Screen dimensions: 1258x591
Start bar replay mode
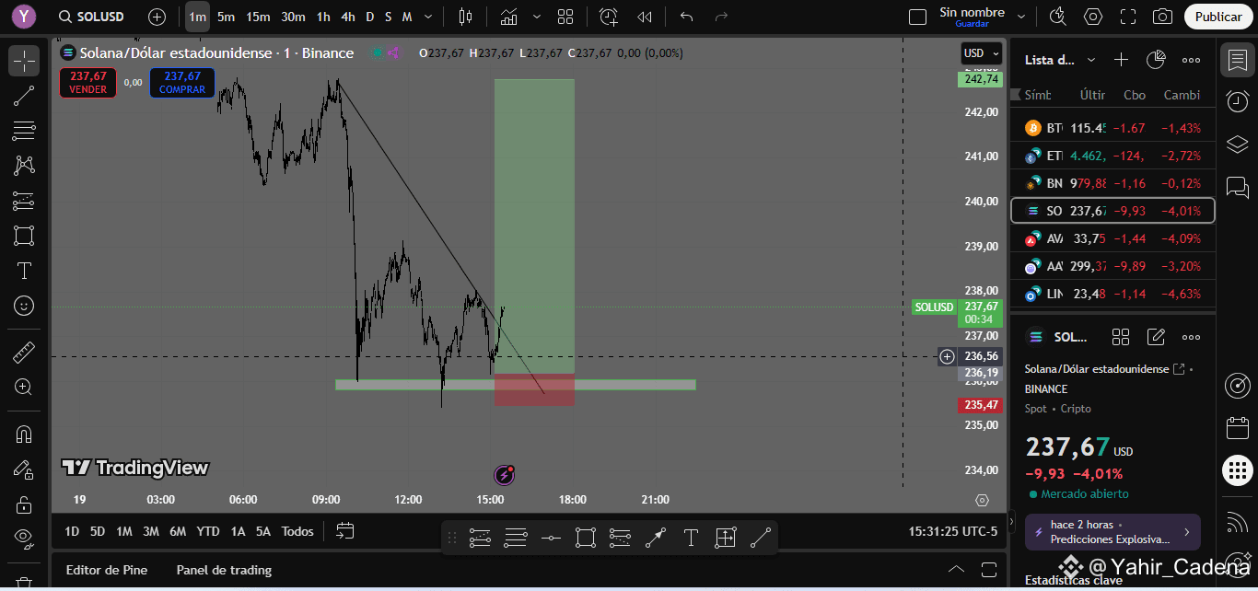[645, 17]
